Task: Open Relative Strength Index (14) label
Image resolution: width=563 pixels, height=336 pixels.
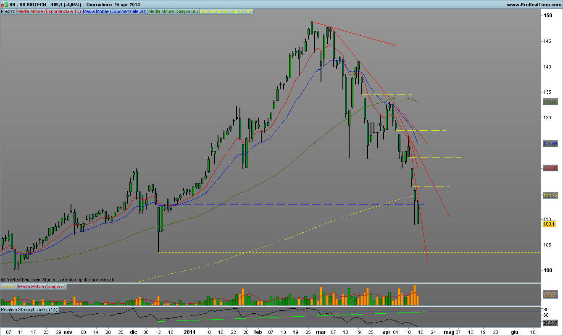Action: 29,310
